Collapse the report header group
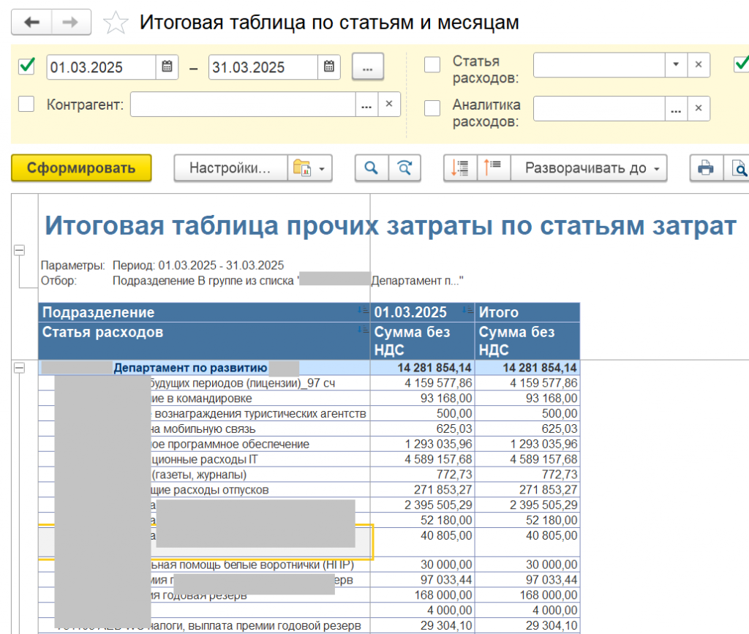This screenshot has width=749, height=634. (x=19, y=250)
